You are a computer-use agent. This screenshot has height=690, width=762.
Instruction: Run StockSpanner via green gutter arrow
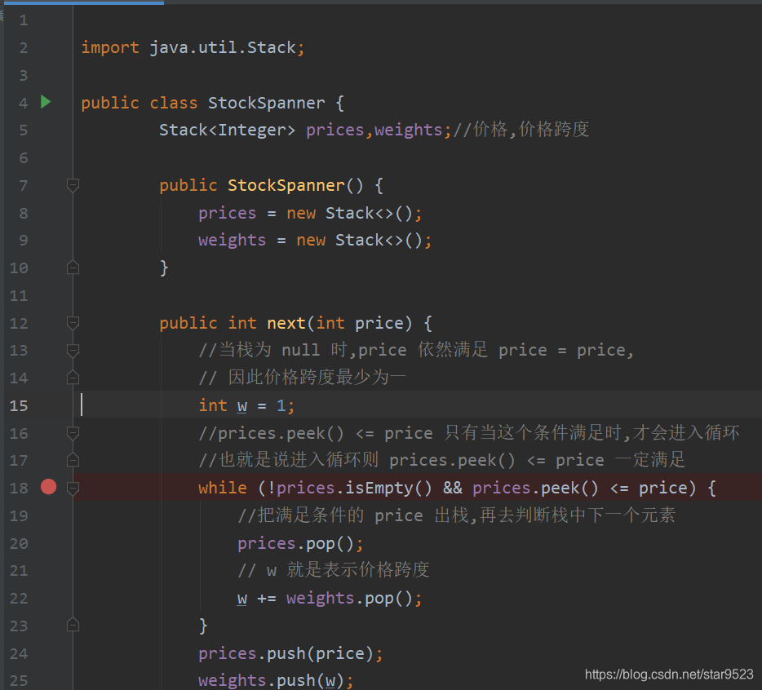click(x=46, y=102)
